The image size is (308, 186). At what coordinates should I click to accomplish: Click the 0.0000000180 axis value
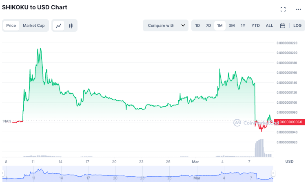coord(287,63)
